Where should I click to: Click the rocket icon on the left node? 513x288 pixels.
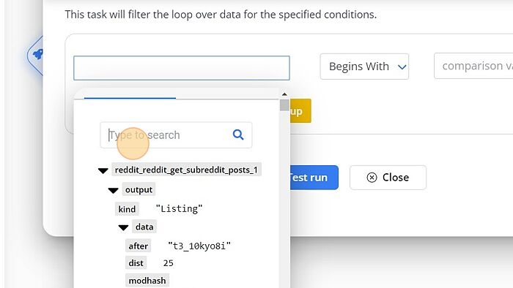(38, 54)
